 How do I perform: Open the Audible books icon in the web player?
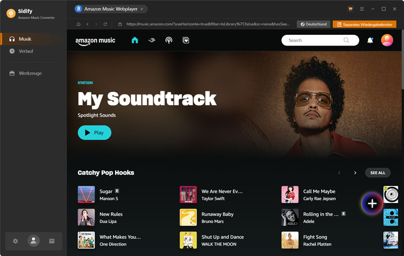tap(152, 40)
